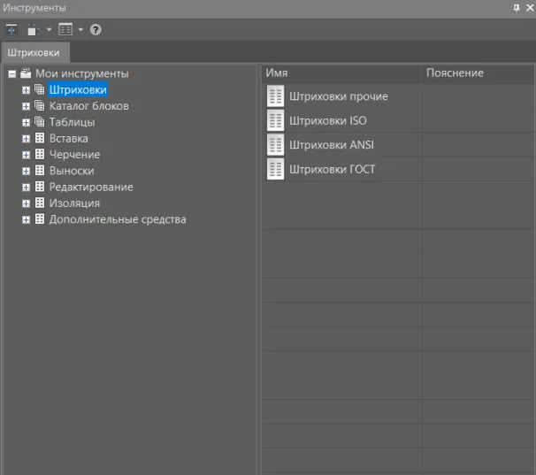Click the table view toolbar icon
Screen dimensions: 536x475
coord(66,30)
